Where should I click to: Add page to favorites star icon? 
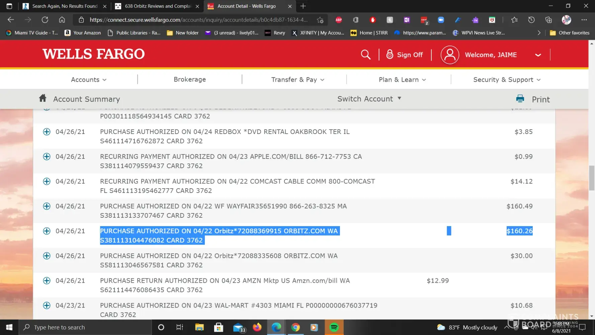tap(320, 20)
